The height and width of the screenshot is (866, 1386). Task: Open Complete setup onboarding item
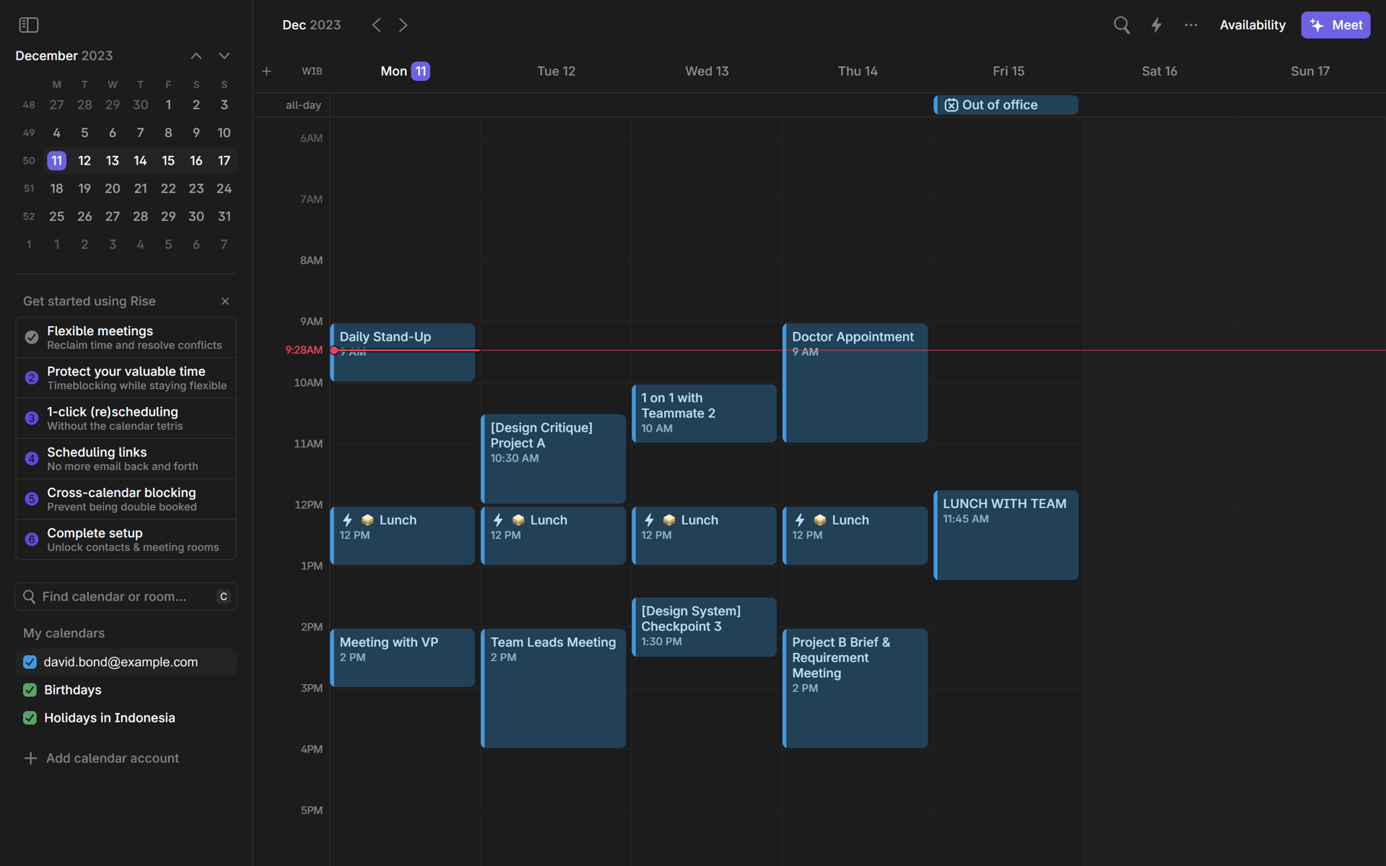pos(126,539)
